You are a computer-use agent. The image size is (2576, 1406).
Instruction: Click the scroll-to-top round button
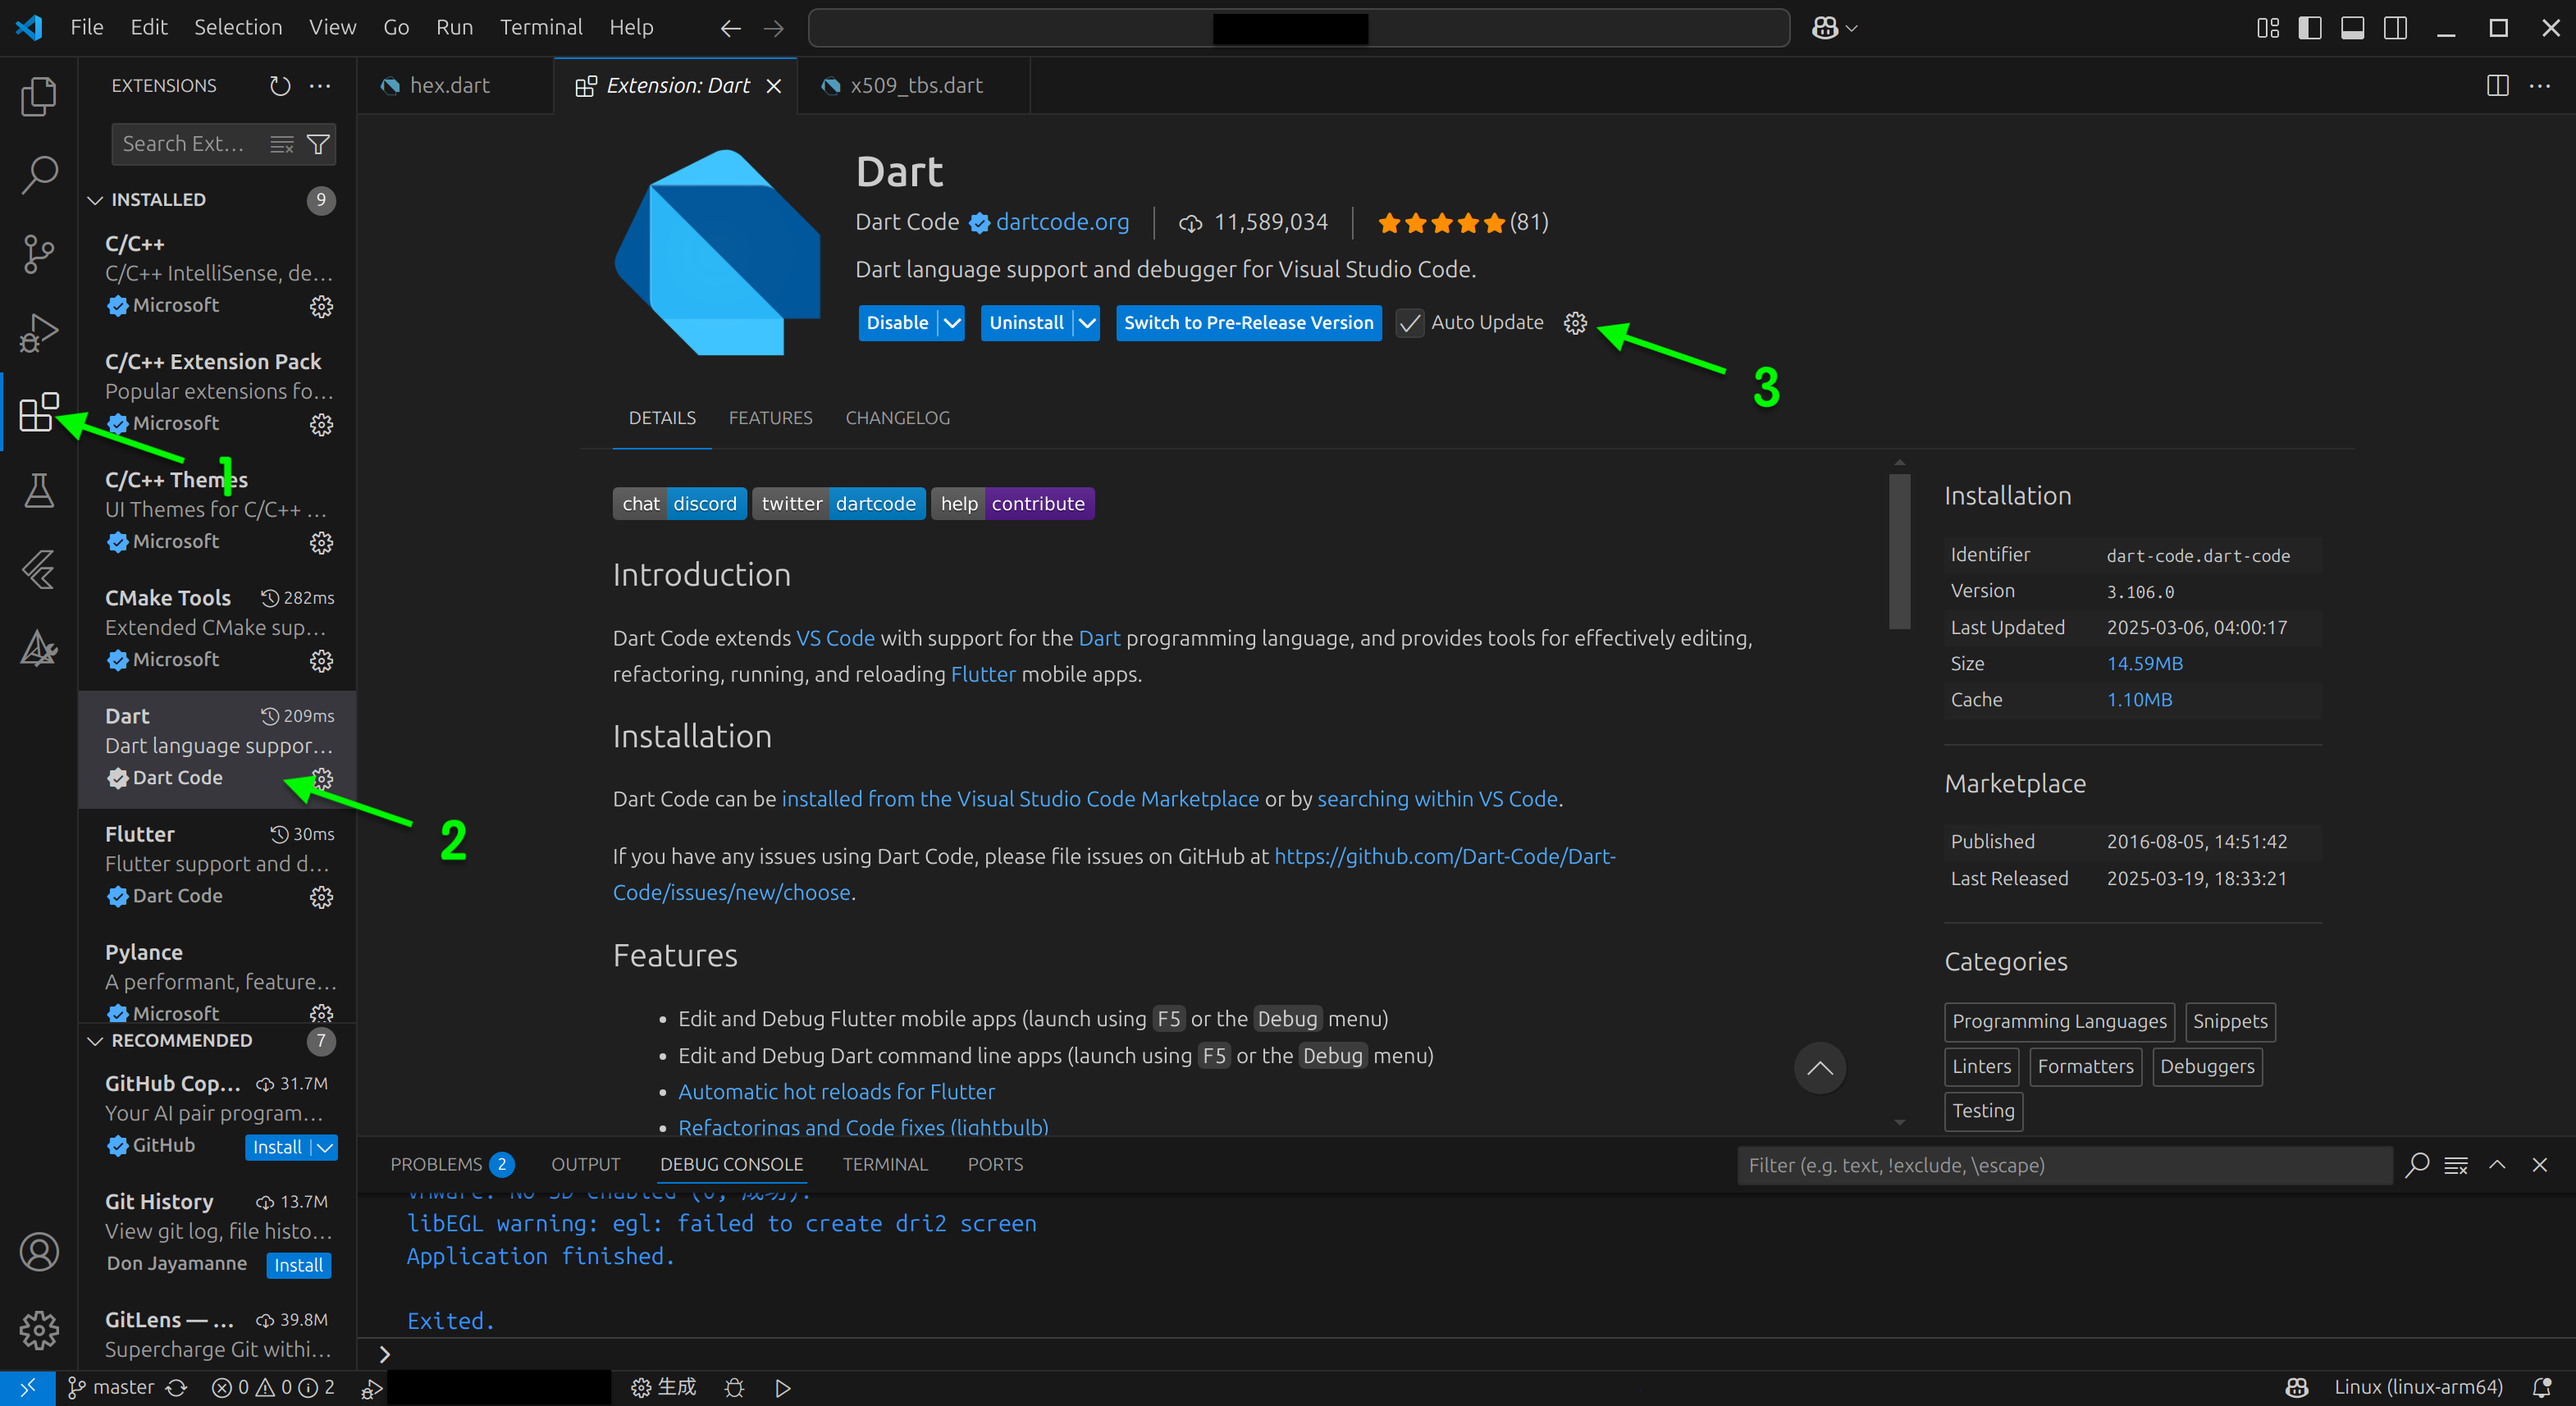pos(1819,1068)
